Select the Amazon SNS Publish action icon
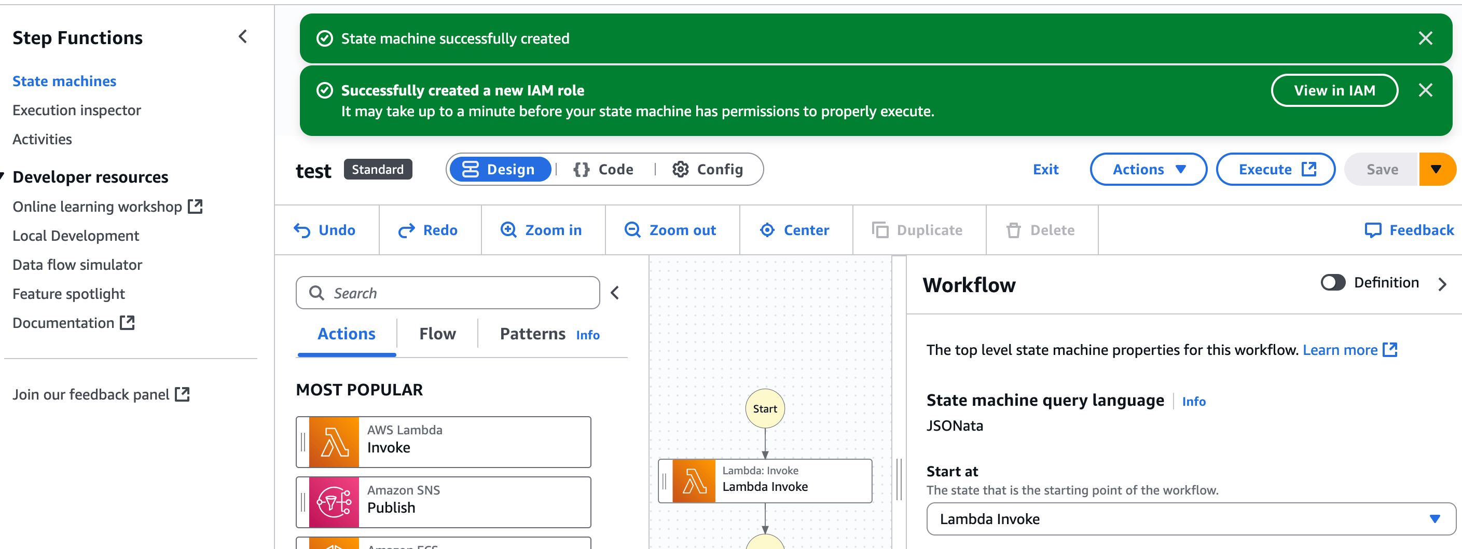Image resolution: width=1462 pixels, height=549 pixels. coord(334,502)
